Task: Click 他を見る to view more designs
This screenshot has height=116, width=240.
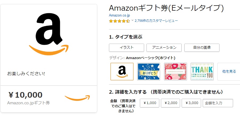Action: point(229,71)
